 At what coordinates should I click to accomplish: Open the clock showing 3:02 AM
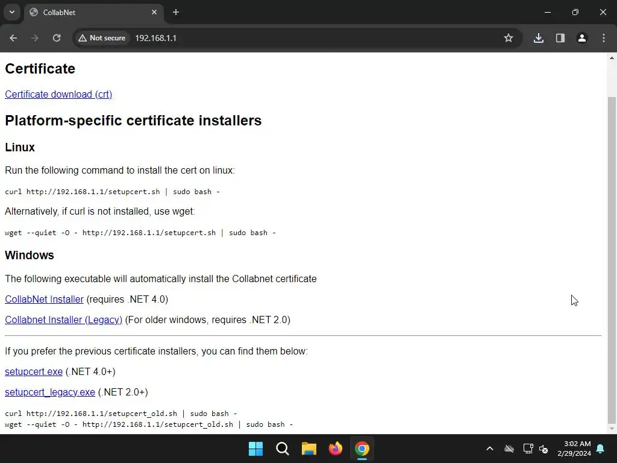(x=574, y=449)
